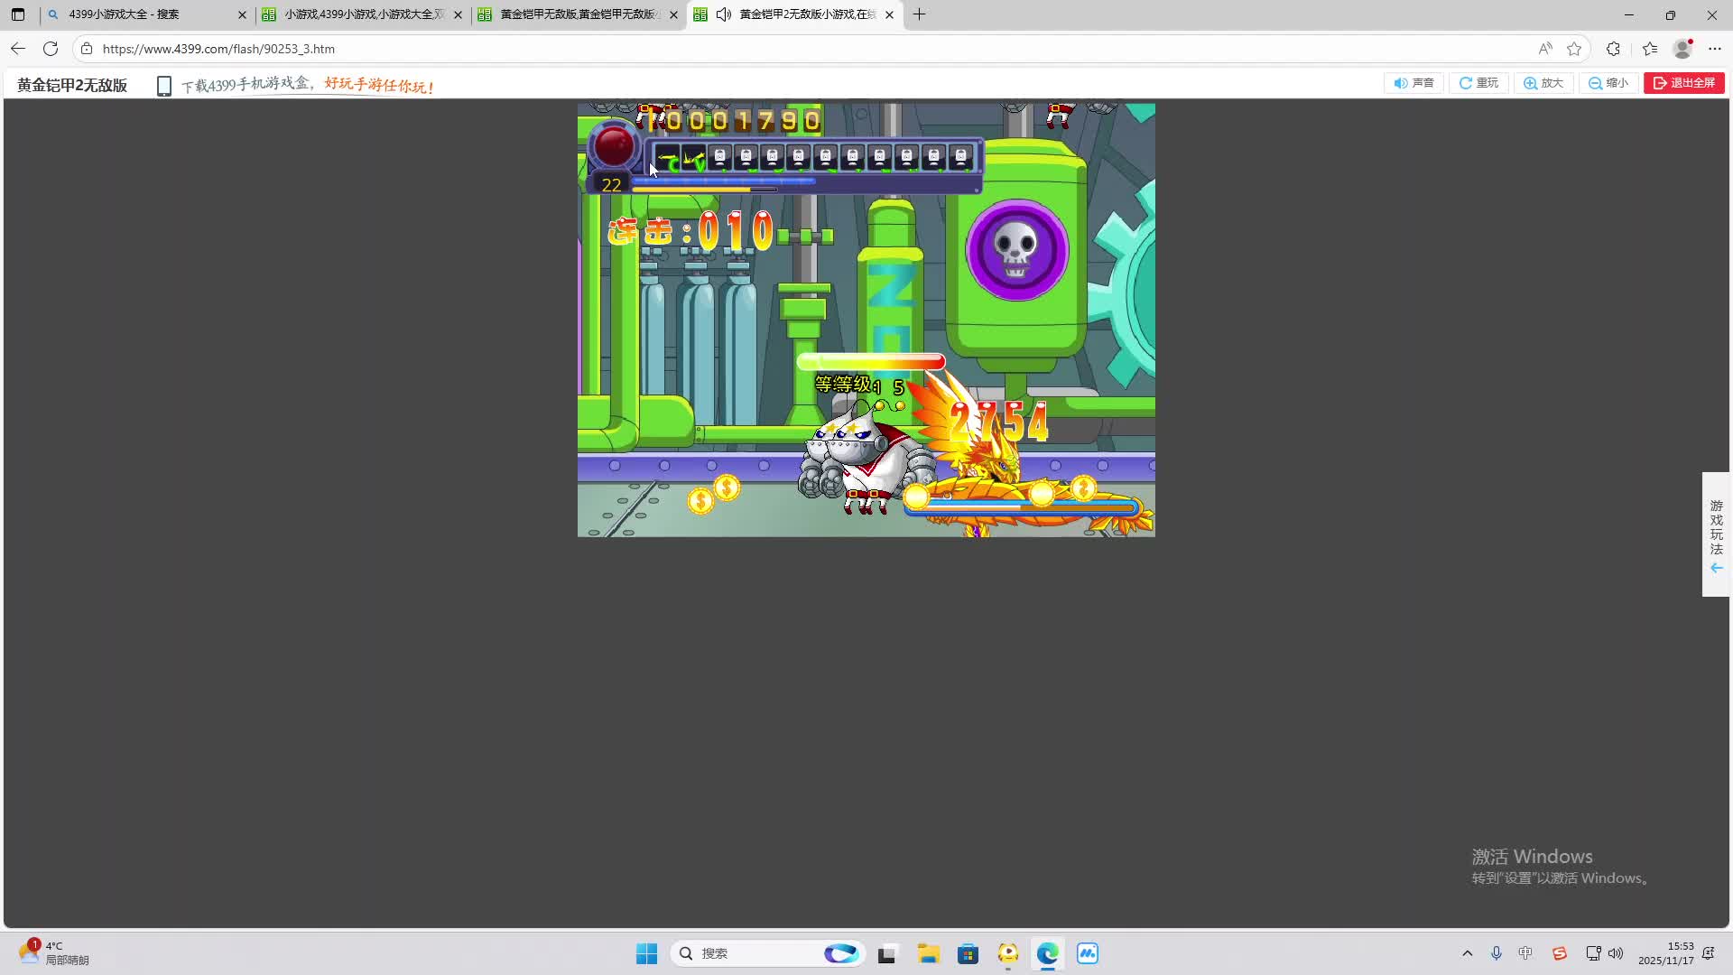This screenshot has width=1733, height=975.
Task: Open browser settings and more menu
Action: [x=1715, y=49]
